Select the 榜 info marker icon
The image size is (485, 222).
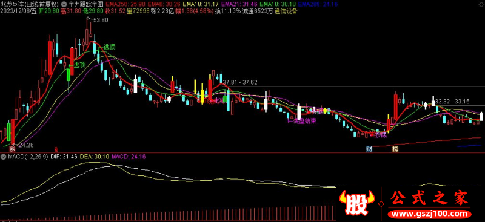395,149
